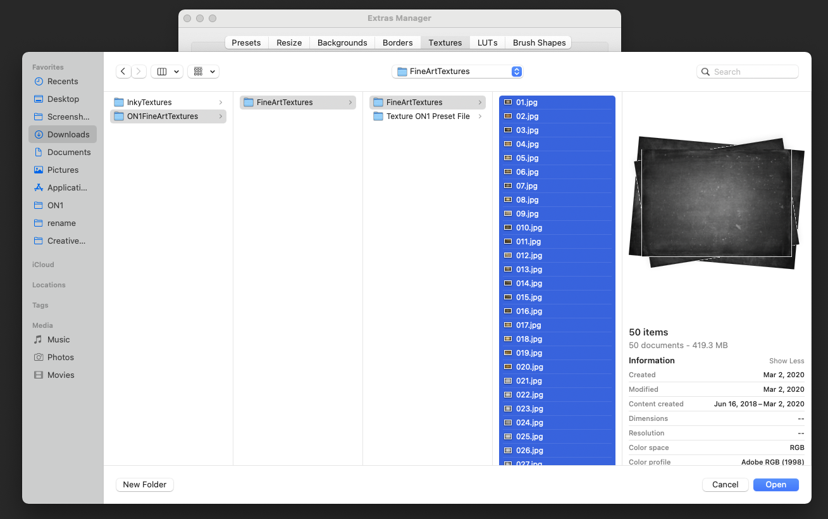828x519 pixels.
Task: Select Recents in the Favorites sidebar
Action: [x=61, y=81]
